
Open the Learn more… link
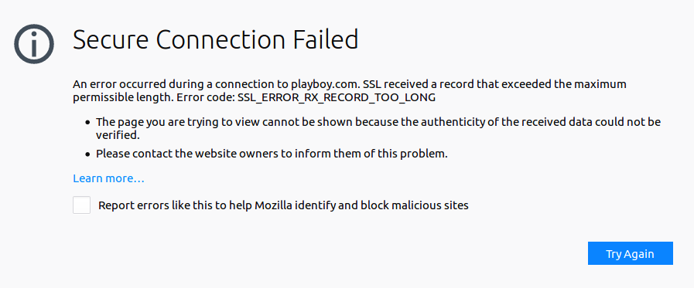coord(108,178)
